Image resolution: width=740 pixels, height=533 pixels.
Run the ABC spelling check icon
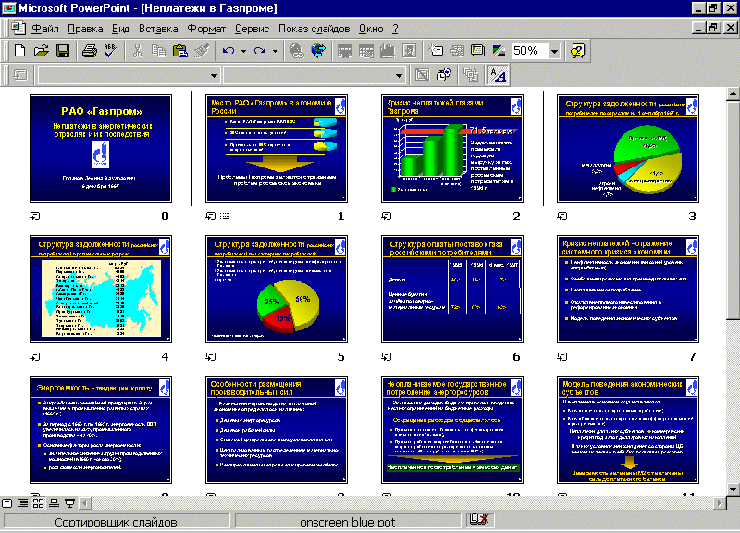pyautogui.click(x=111, y=51)
